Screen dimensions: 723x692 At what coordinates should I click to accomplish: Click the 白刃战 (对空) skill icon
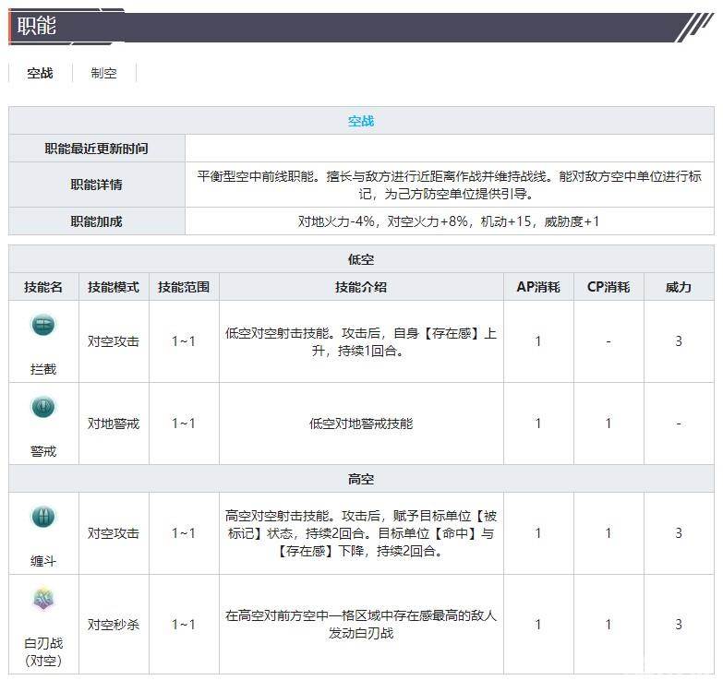tap(43, 601)
